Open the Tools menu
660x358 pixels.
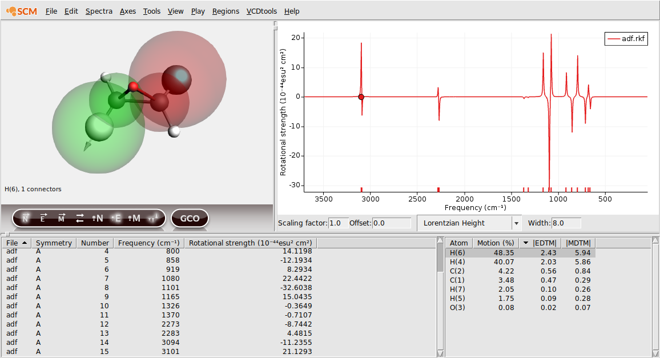[x=151, y=11]
